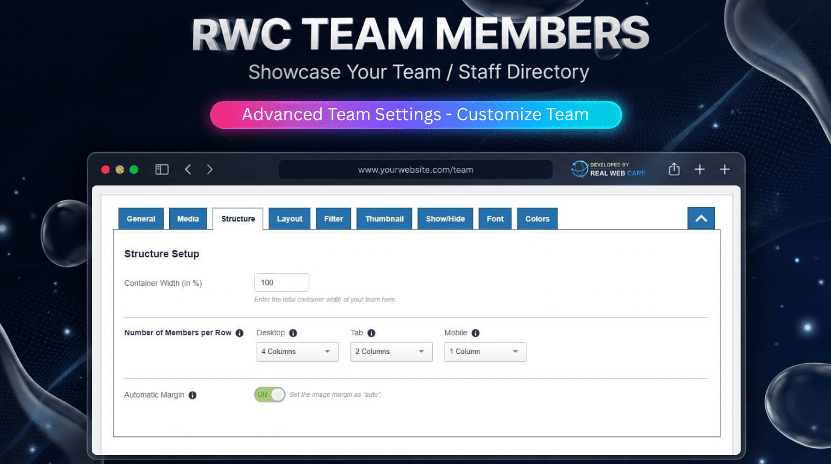Open the Font tab
Image resolution: width=831 pixels, height=464 pixels.
pos(495,219)
